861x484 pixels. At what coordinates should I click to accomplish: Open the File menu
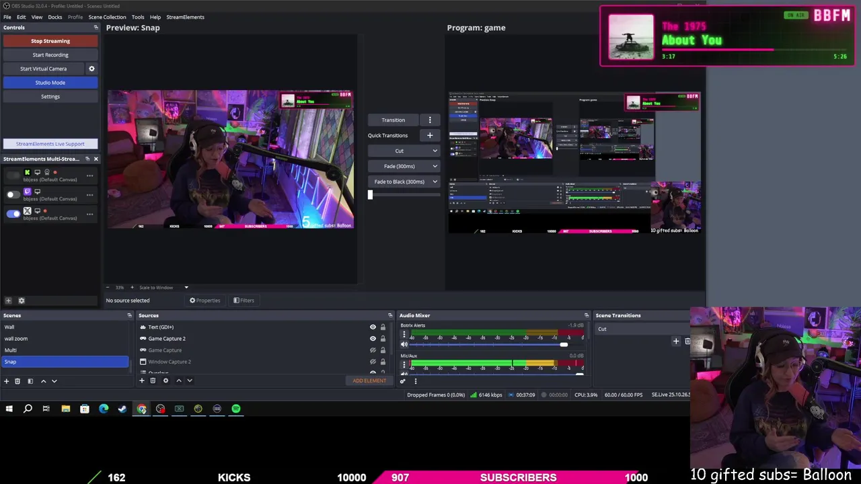click(x=7, y=17)
